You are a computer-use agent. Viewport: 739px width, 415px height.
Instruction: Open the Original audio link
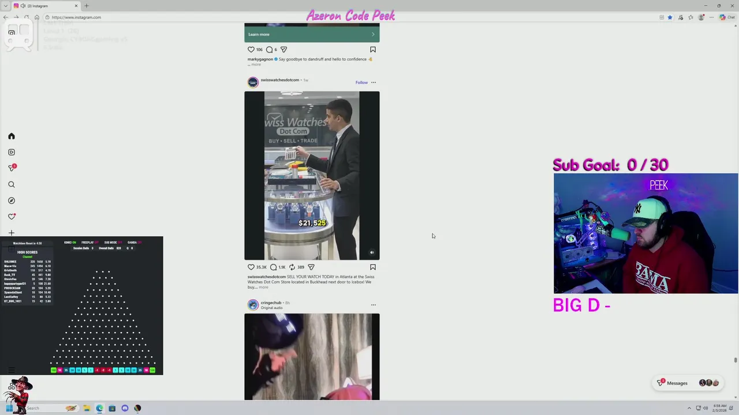tap(271, 308)
